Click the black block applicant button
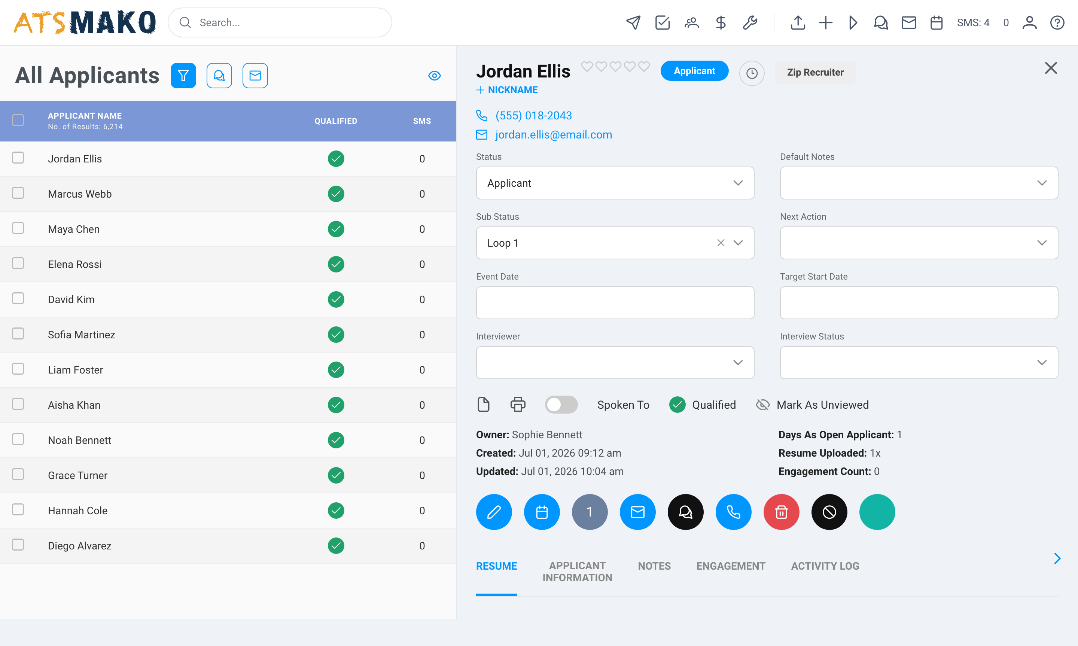 tap(829, 512)
